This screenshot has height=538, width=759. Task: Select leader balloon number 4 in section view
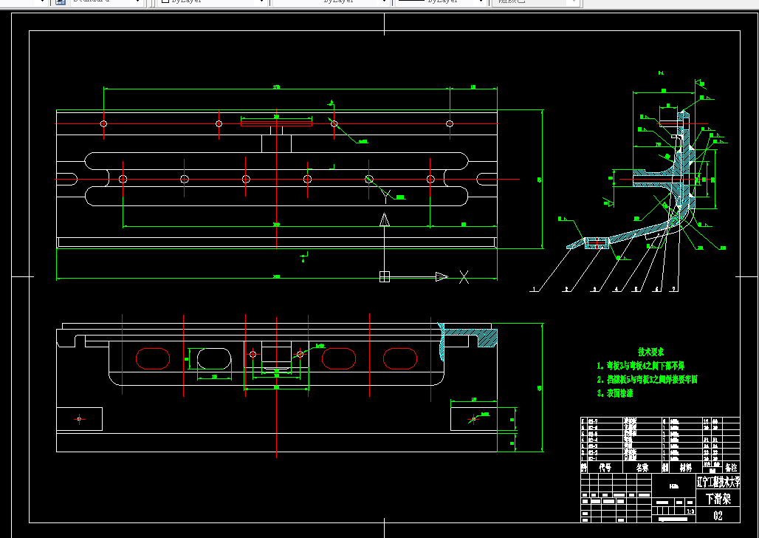617,290
